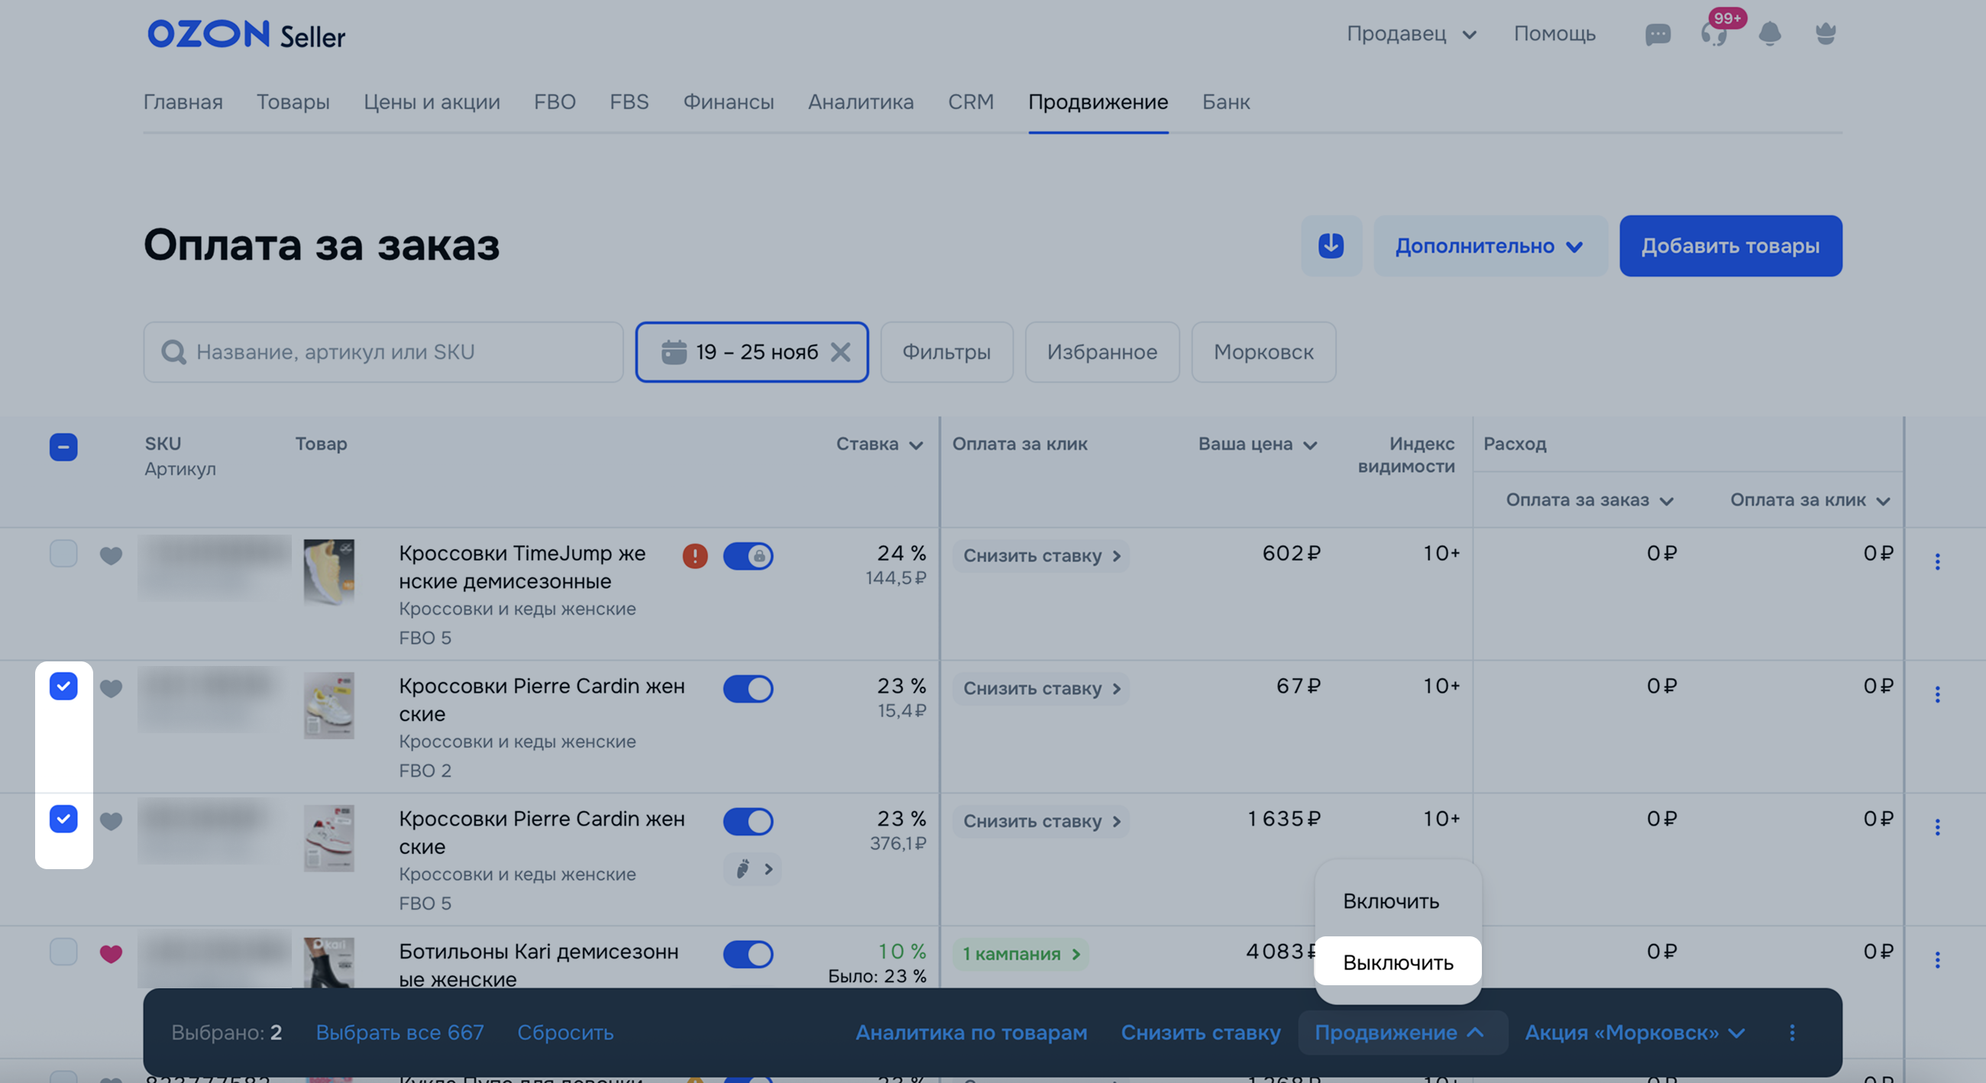
Task: Click the download report icon button
Action: pyautogui.click(x=1331, y=246)
